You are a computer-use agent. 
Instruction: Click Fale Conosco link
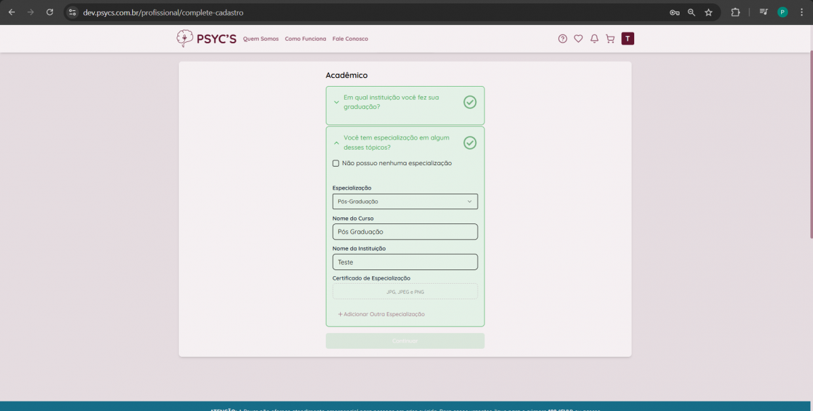pos(350,39)
